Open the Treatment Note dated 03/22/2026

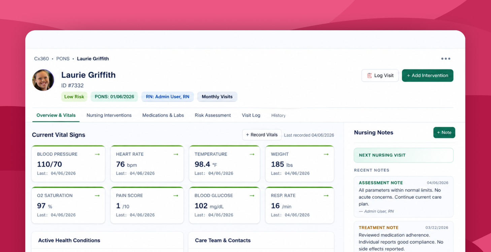pyautogui.click(x=403, y=237)
